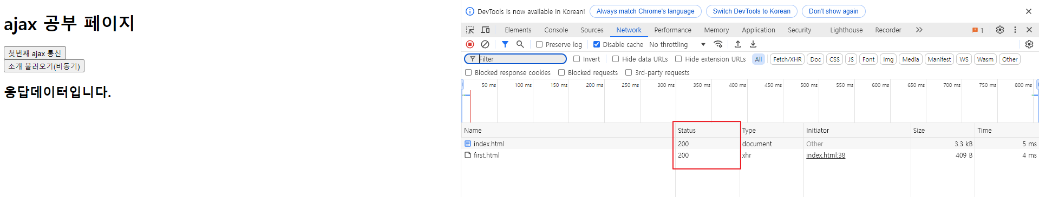This screenshot has width=1039, height=197.
Task: Sort requests by Name column
Action: (568, 130)
